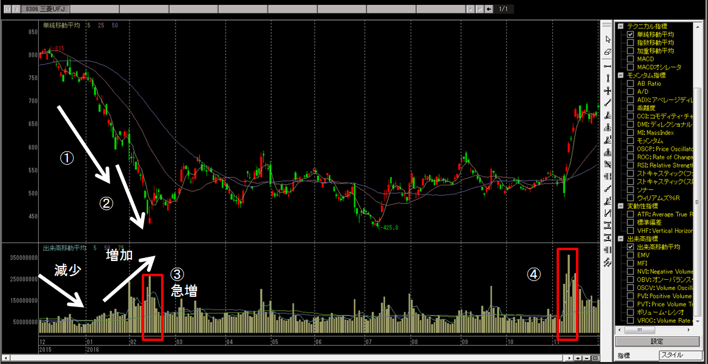Choose the diagonal trend line tool

(607, 104)
